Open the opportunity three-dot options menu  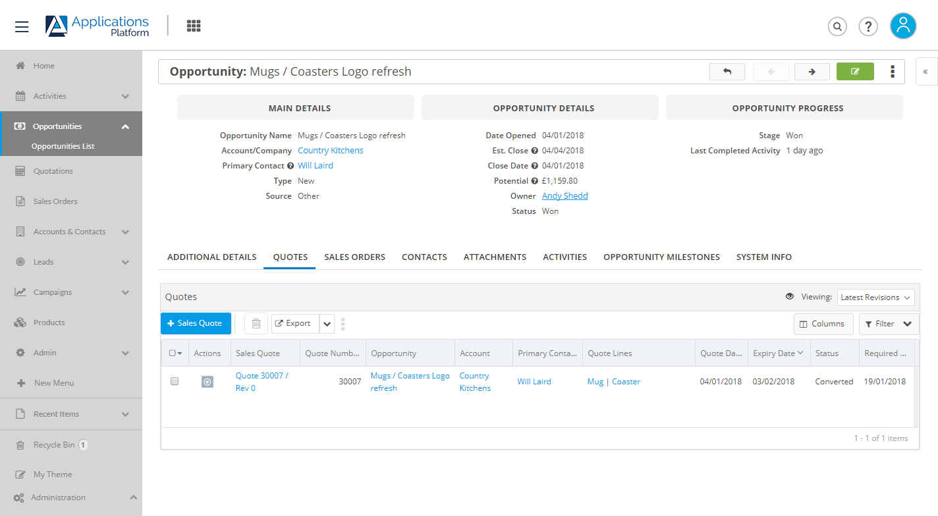tap(893, 72)
